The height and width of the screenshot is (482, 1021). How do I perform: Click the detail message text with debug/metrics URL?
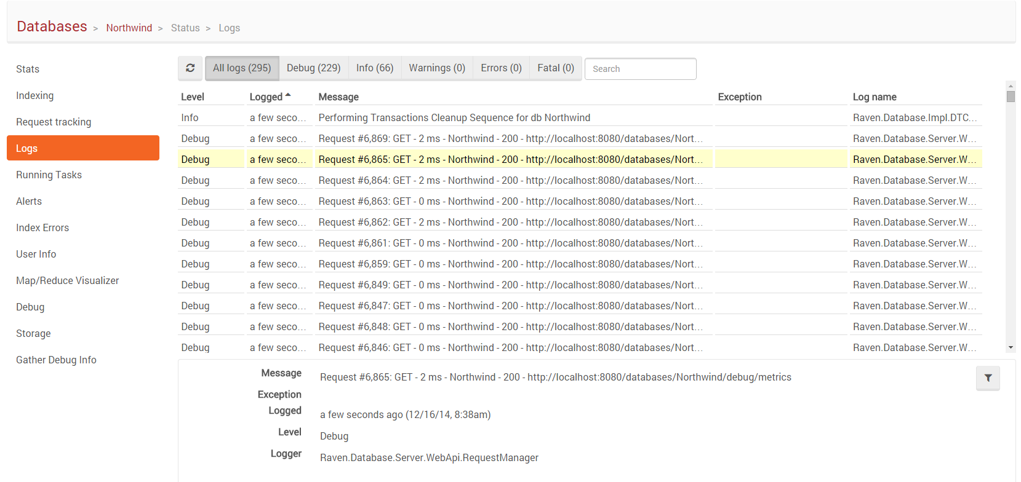pyautogui.click(x=556, y=377)
